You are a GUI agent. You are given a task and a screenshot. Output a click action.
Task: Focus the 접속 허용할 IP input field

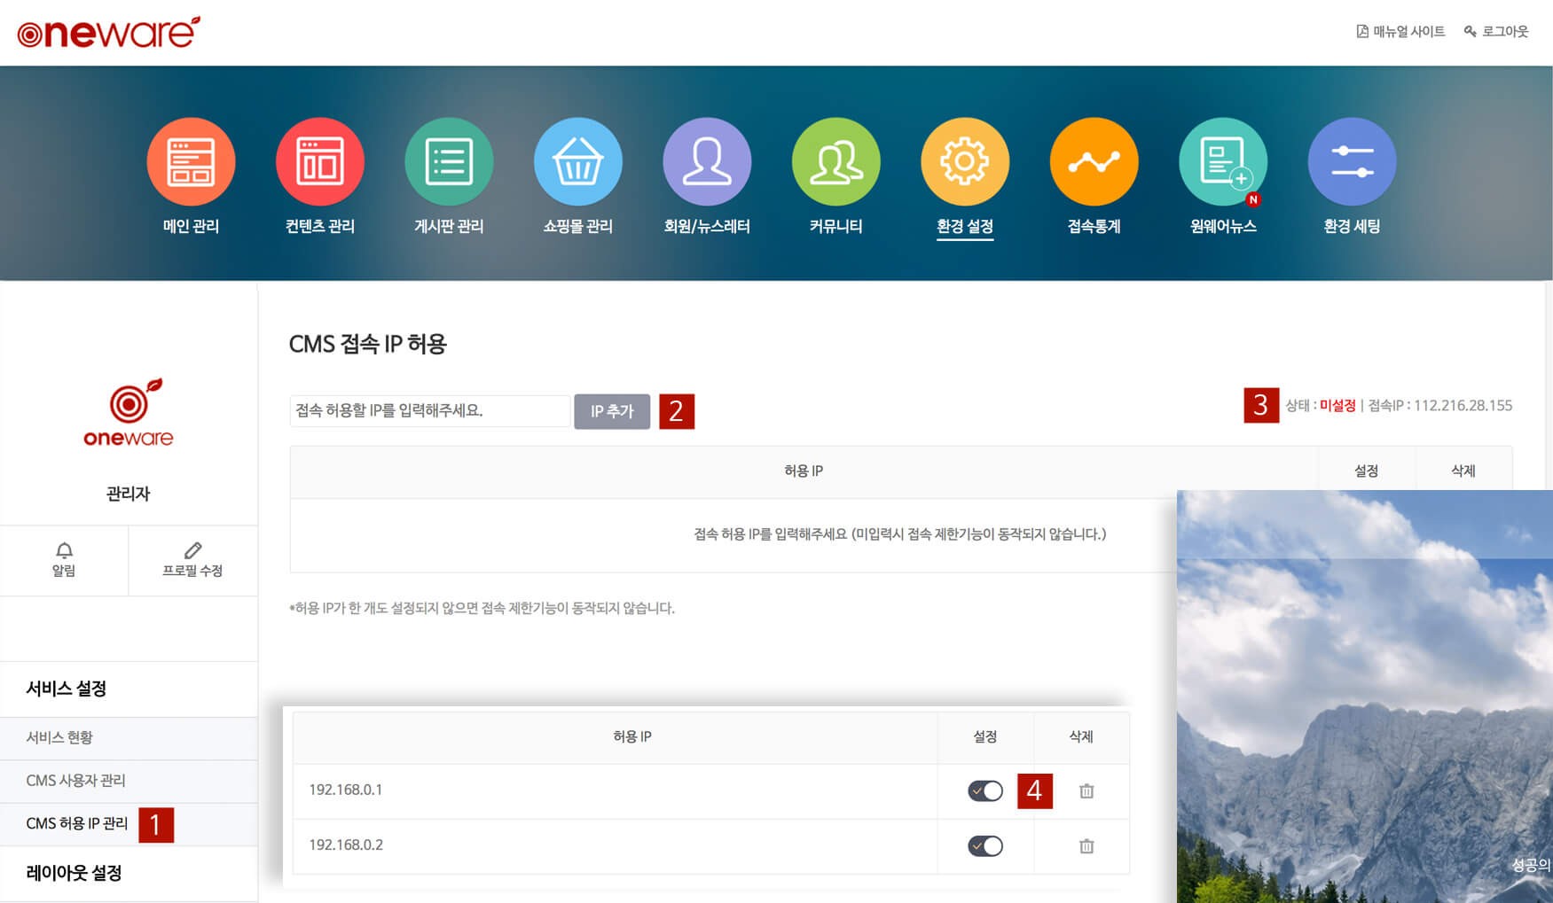coord(429,411)
